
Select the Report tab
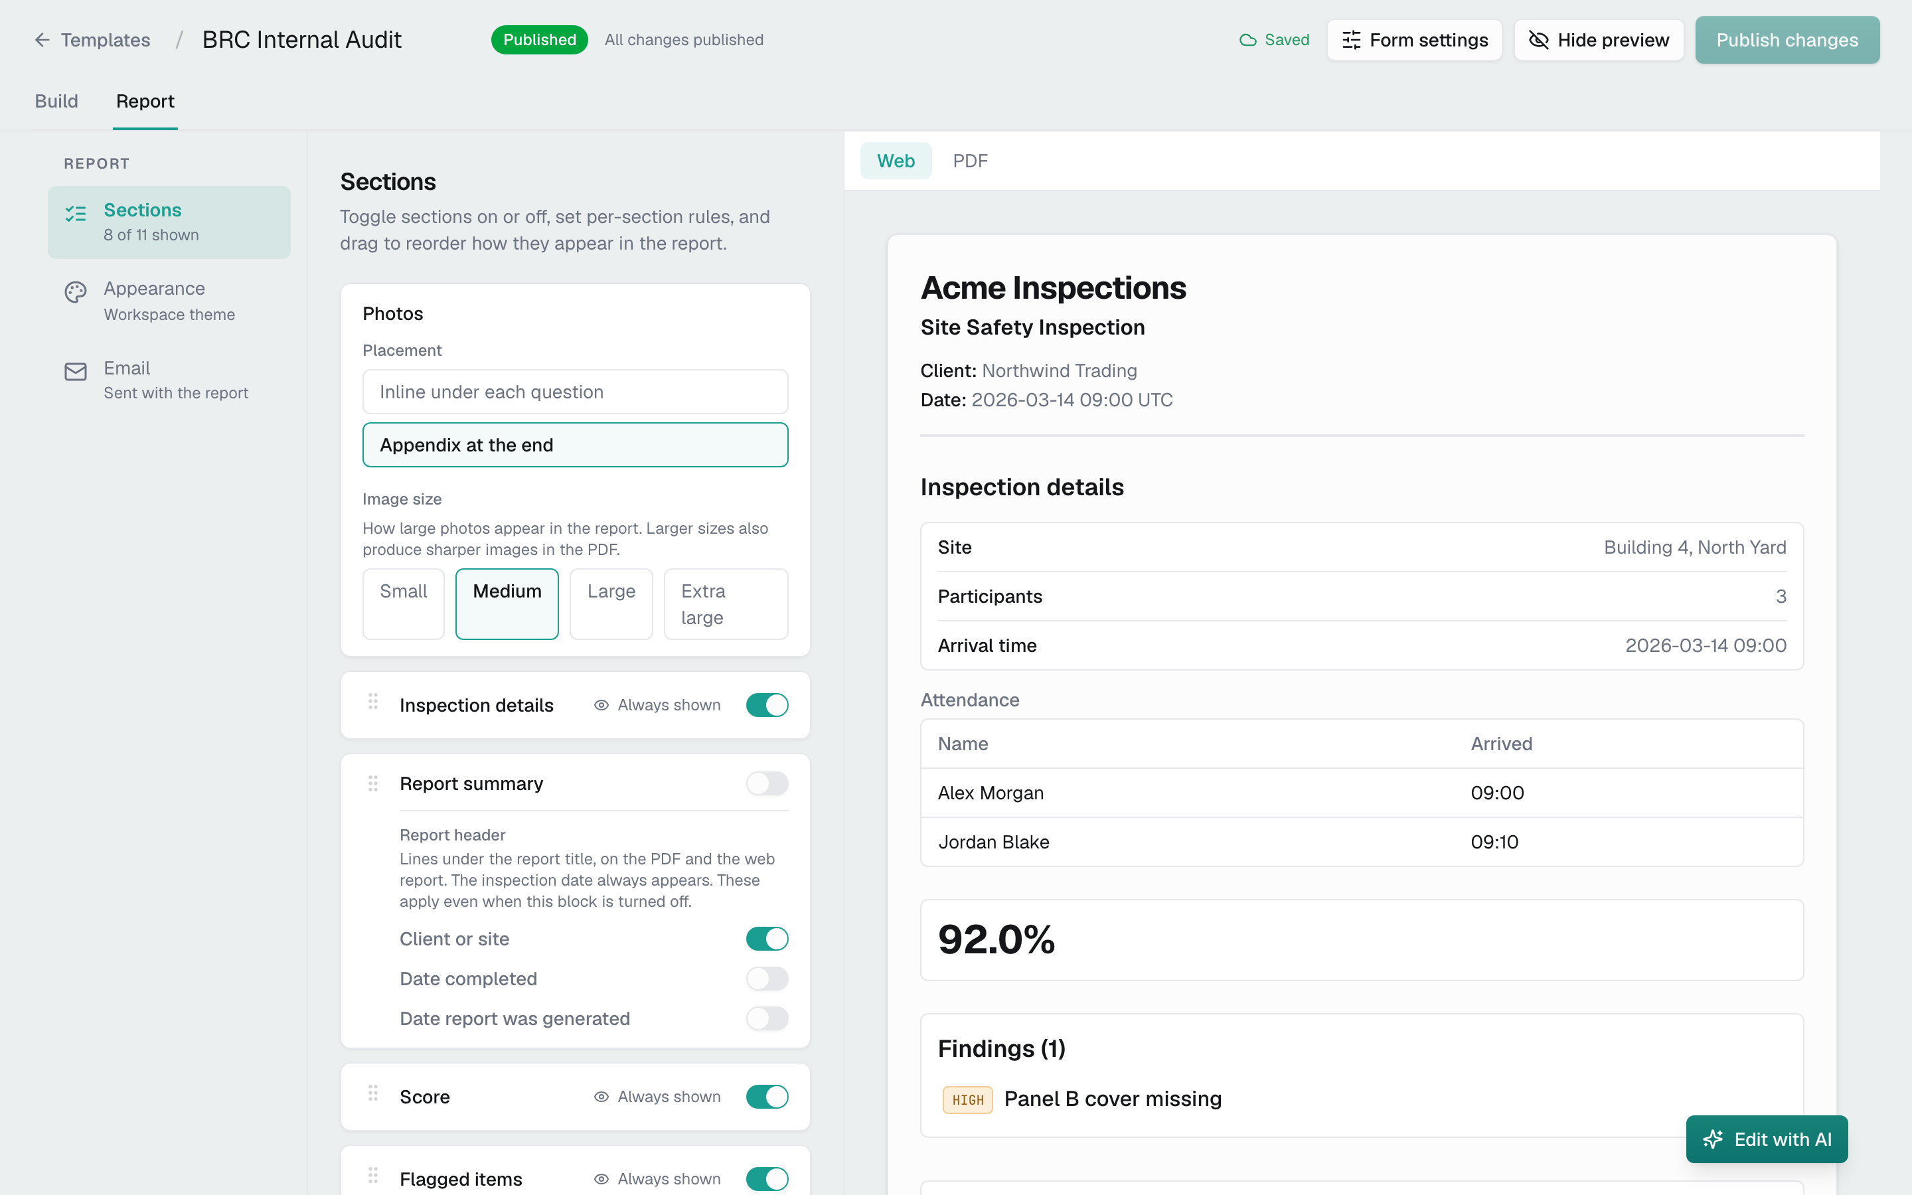145,101
